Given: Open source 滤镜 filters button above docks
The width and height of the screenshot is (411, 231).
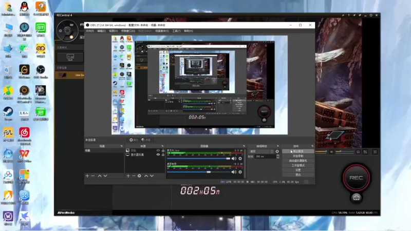Looking at the screenshot, I should pyautogui.click(x=146, y=140).
